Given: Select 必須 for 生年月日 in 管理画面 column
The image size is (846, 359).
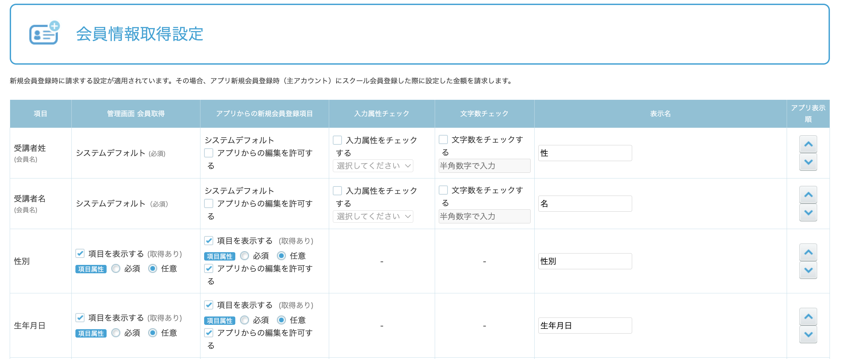Looking at the screenshot, I should (x=116, y=333).
